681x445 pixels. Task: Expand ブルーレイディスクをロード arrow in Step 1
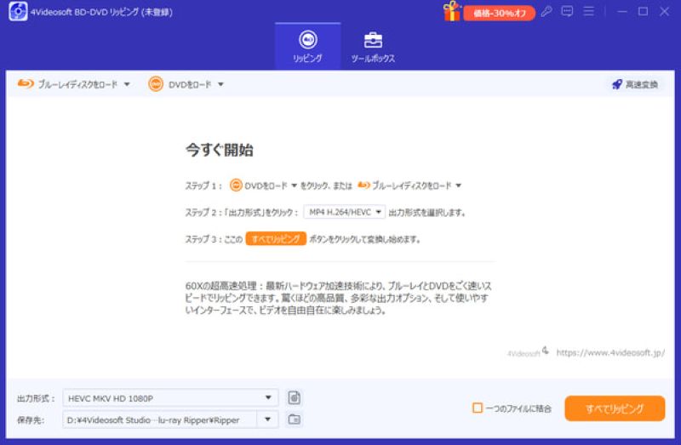tap(458, 185)
